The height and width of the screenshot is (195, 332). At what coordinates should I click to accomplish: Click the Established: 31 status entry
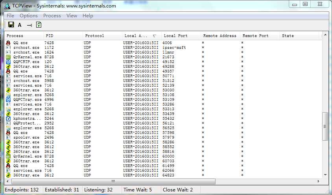[x=62, y=190]
